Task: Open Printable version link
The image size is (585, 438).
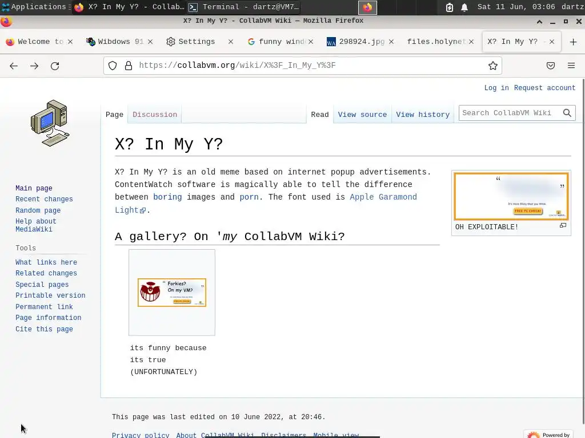Action: (50, 295)
